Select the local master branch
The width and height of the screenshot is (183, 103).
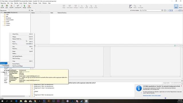tap(6, 69)
